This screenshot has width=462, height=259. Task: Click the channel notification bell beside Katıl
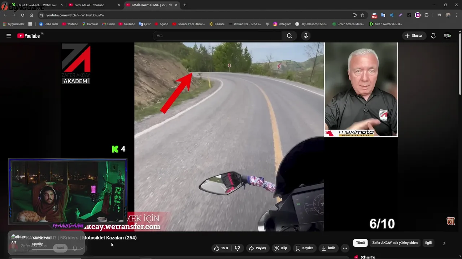click(75, 248)
